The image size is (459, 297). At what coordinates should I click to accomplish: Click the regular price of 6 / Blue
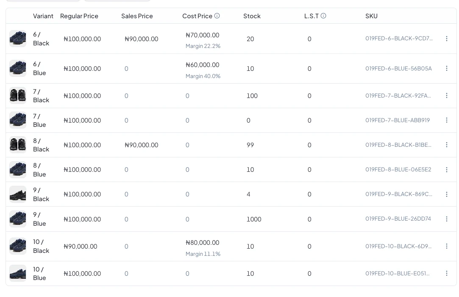click(82, 69)
